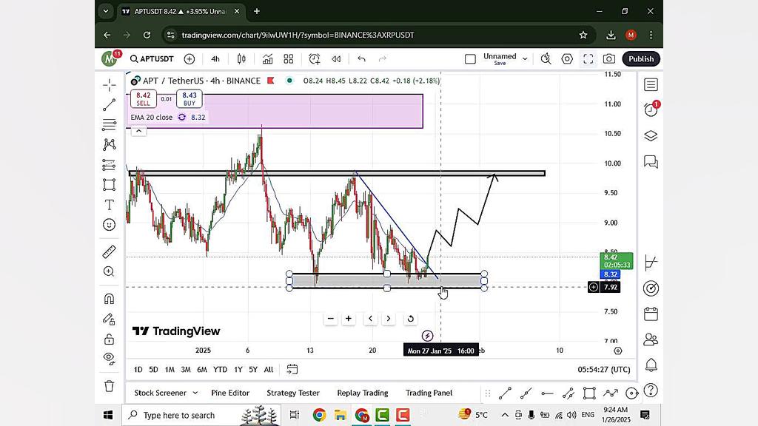This screenshot has height=426, width=758.
Task: Open the alerts panel clock icon
Action: [651, 110]
